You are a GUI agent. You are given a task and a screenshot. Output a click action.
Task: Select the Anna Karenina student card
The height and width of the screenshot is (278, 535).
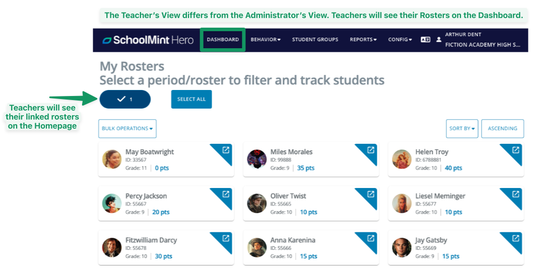pyautogui.click(x=302, y=247)
